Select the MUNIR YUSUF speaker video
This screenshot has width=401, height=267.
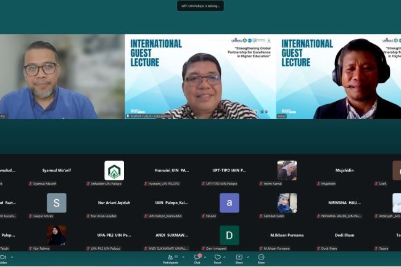click(200, 76)
